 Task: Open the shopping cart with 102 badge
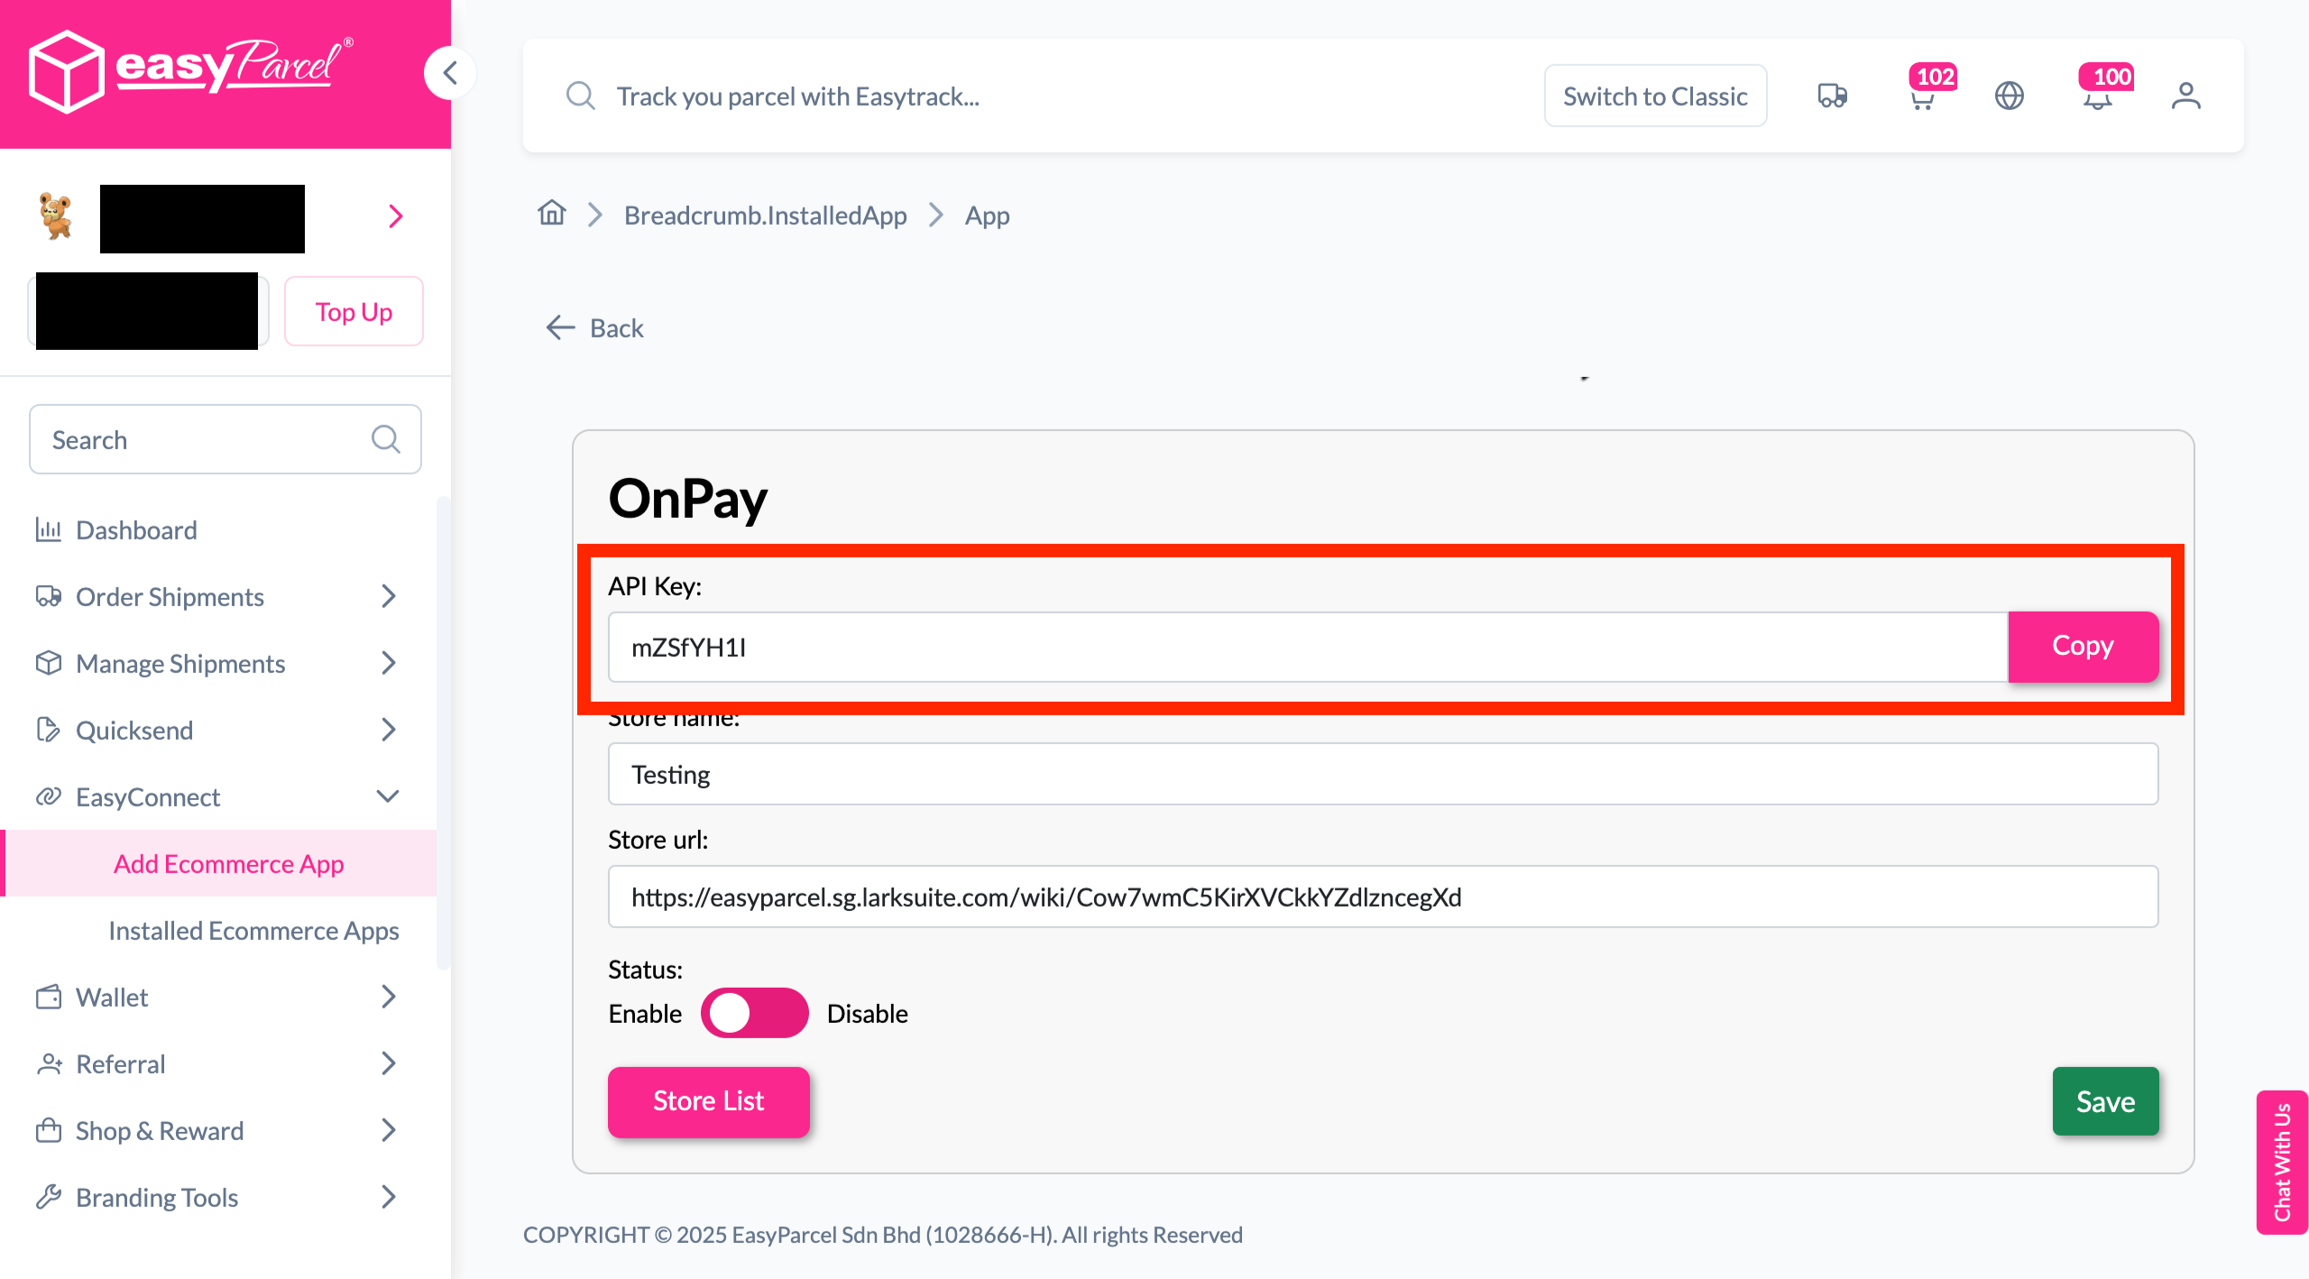pyautogui.click(x=1923, y=96)
